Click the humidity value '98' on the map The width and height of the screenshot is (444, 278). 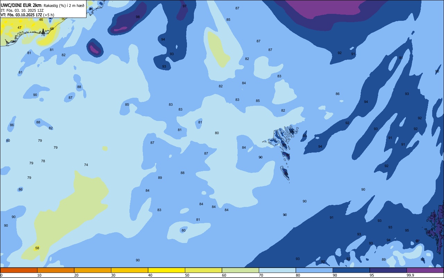(x=138, y=17)
